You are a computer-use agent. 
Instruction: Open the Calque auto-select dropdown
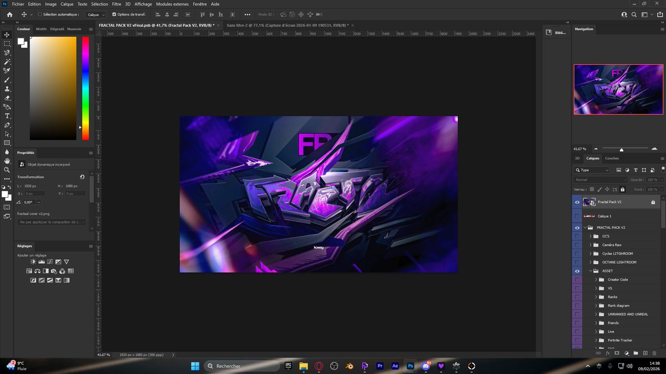pyautogui.click(x=96, y=14)
